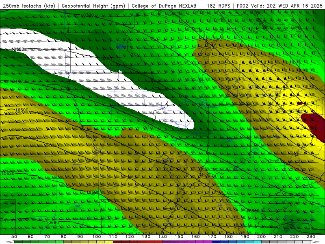Click the 'F002 Valid: 20Z WED APR 16 2025' text
The height and width of the screenshot is (244, 325).
[x=279, y=6]
